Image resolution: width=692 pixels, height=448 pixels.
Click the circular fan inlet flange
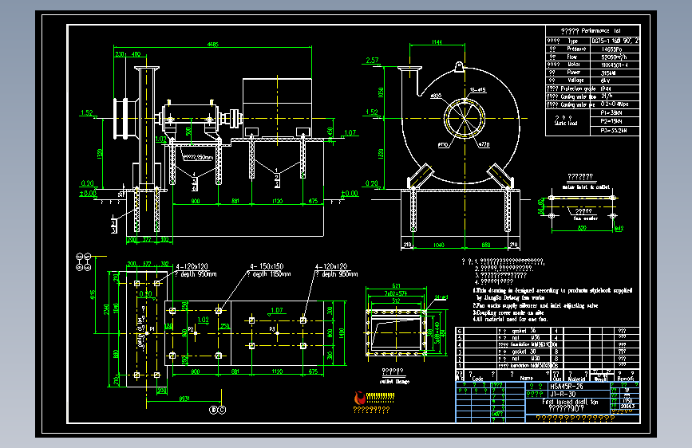pos(465,118)
